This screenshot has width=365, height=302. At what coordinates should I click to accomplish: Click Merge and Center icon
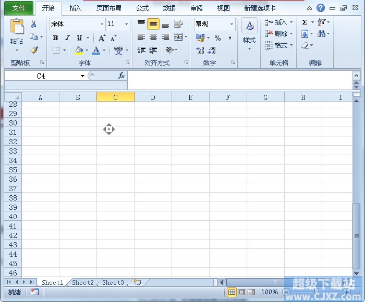(x=178, y=37)
